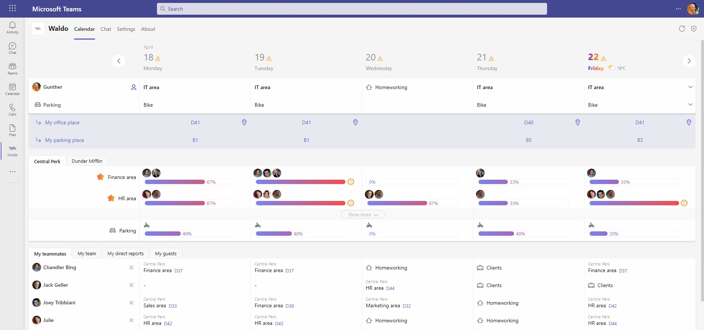
Task: Open the Activity feed in sidebar
Action: point(12,27)
